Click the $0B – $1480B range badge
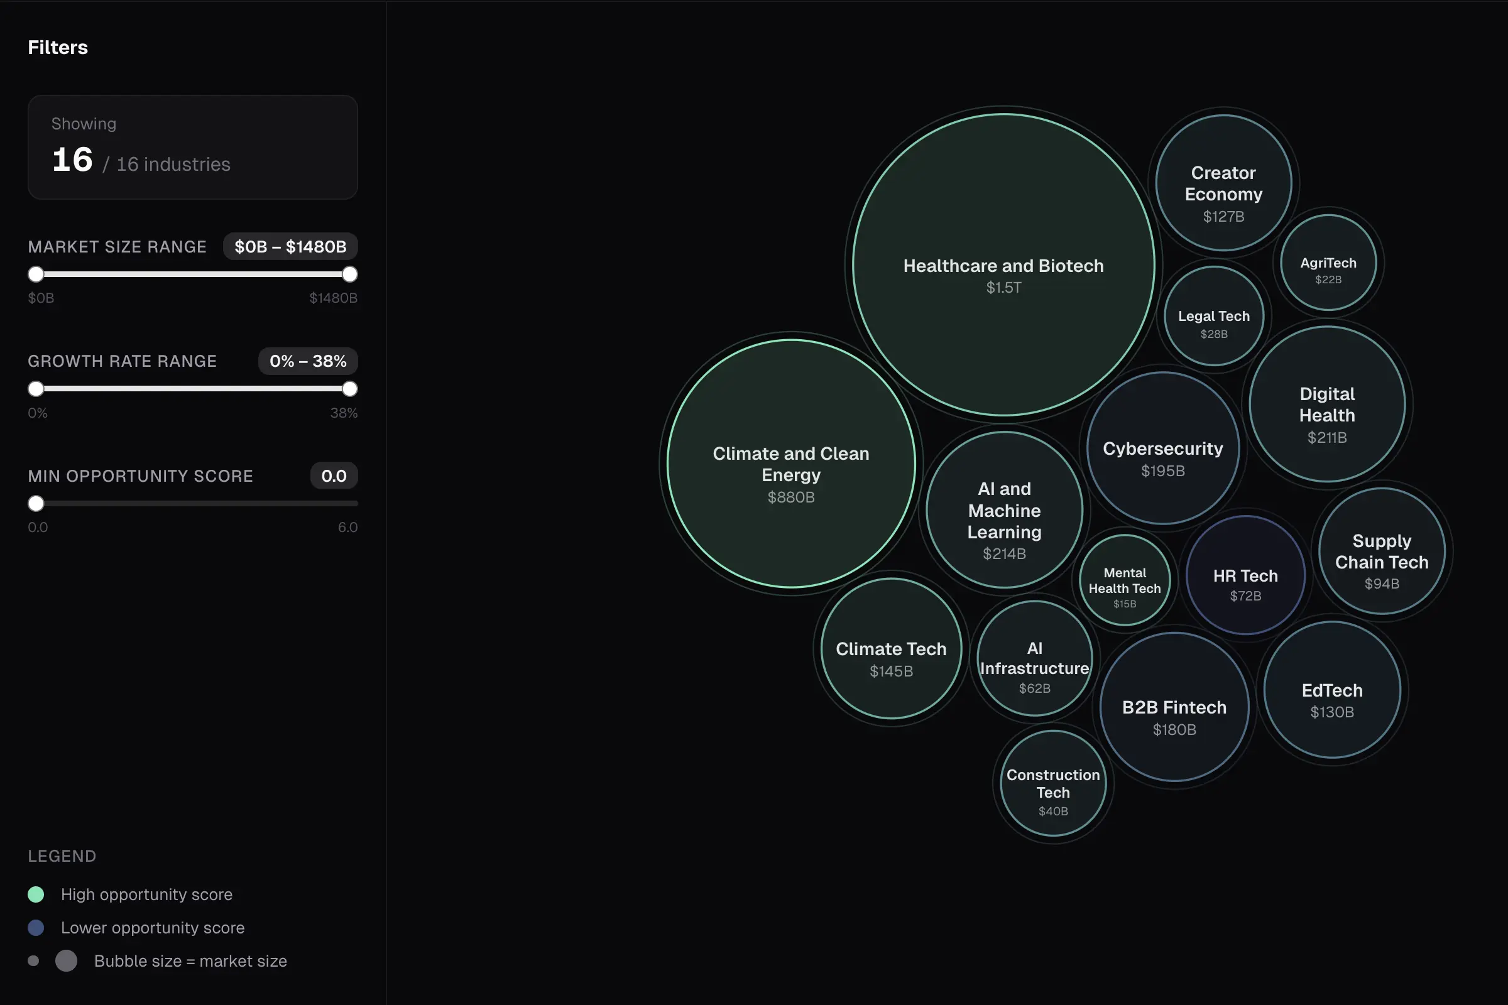1508x1005 pixels. point(290,246)
